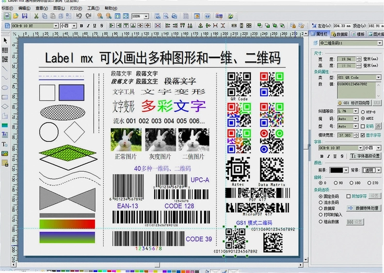Open the GS1 QR Code type dropdown
Screen dimensions: 384x273
378,78
